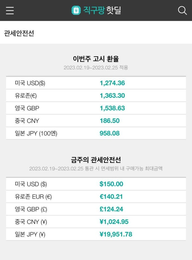Tap the 직구팡 logo icon
The height and width of the screenshot is (260, 192).
(x=76, y=10)
